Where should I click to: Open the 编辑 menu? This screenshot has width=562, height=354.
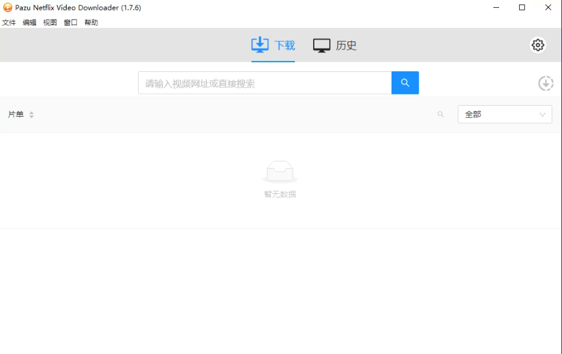click(29, 23)
